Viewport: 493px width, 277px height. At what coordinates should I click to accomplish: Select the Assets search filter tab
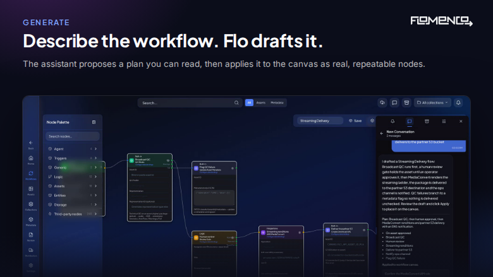260,103
